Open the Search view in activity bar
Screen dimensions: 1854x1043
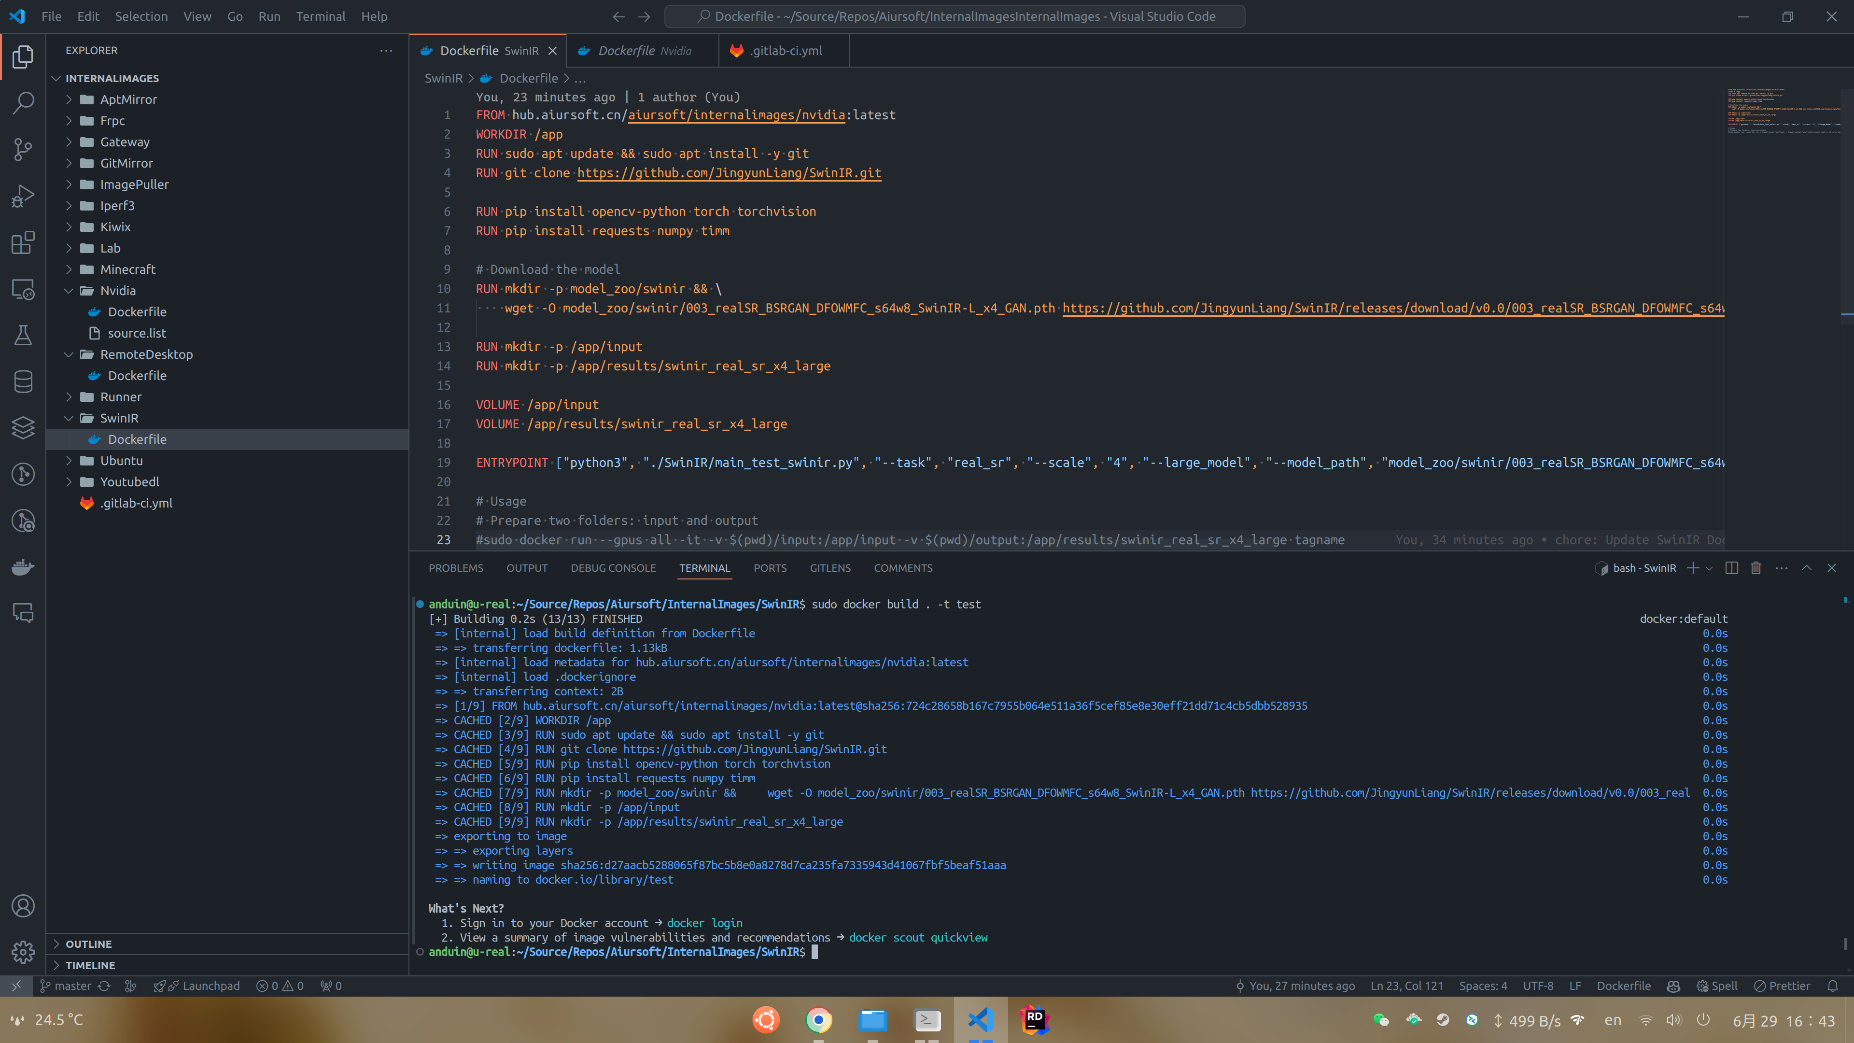click(x=23, y=103)
